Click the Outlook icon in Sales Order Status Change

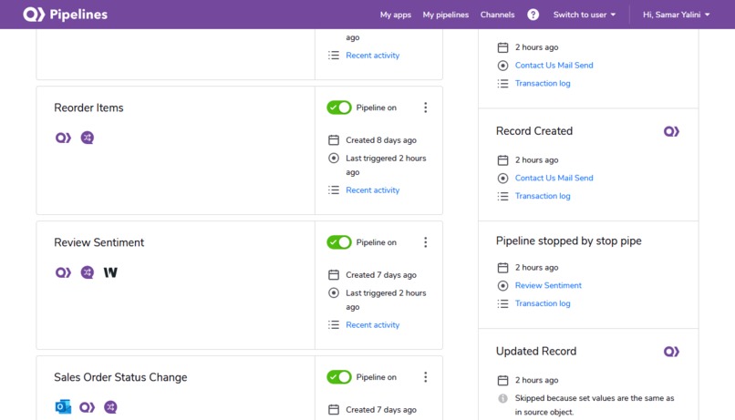(63, 407)
